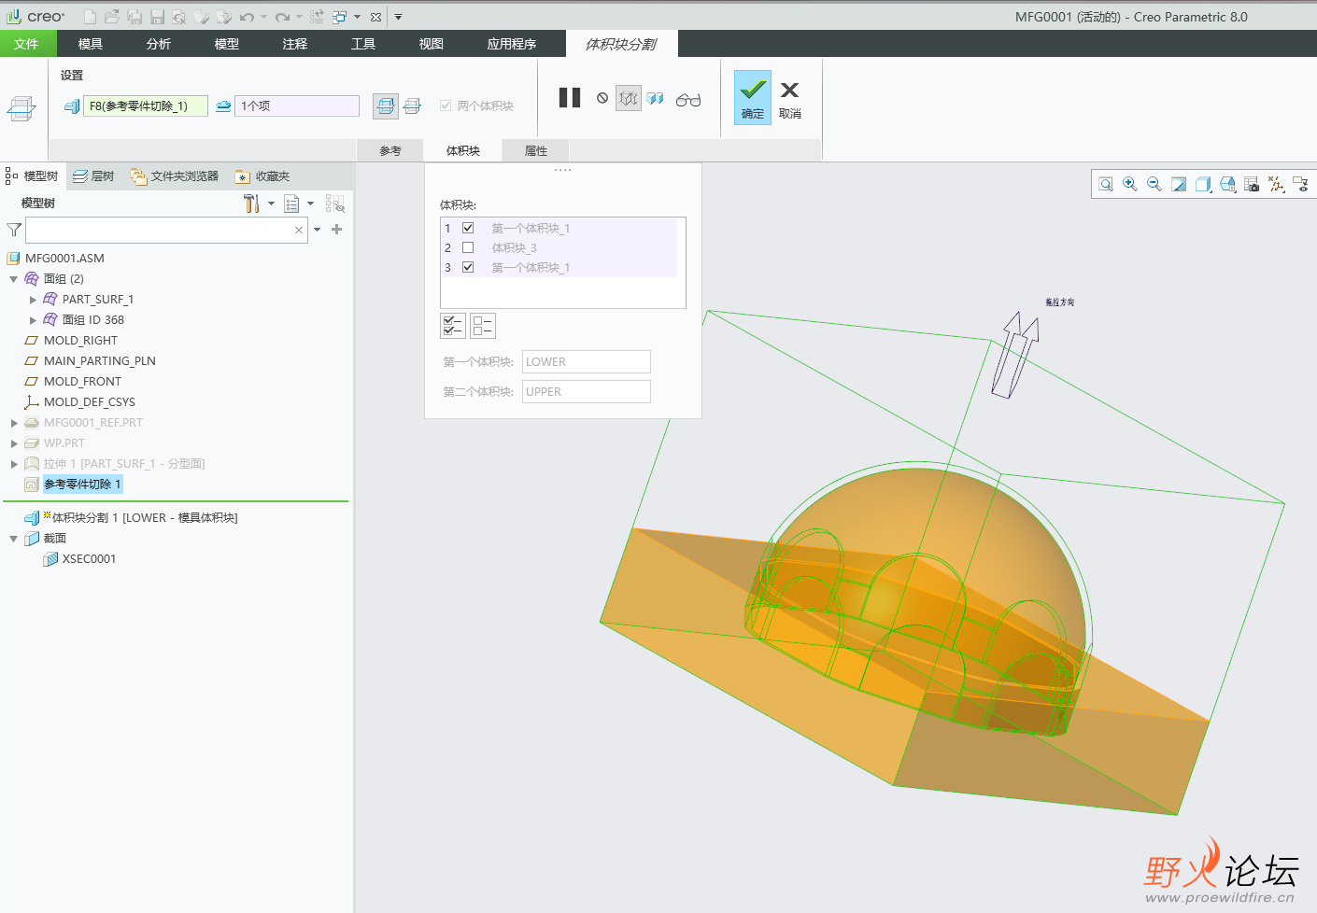The height and width of the screenshot is (913, 1317).
Task: Switch to the 应用程序 ribbon tab
Action: pyautogui.click(x=512, y=44)
